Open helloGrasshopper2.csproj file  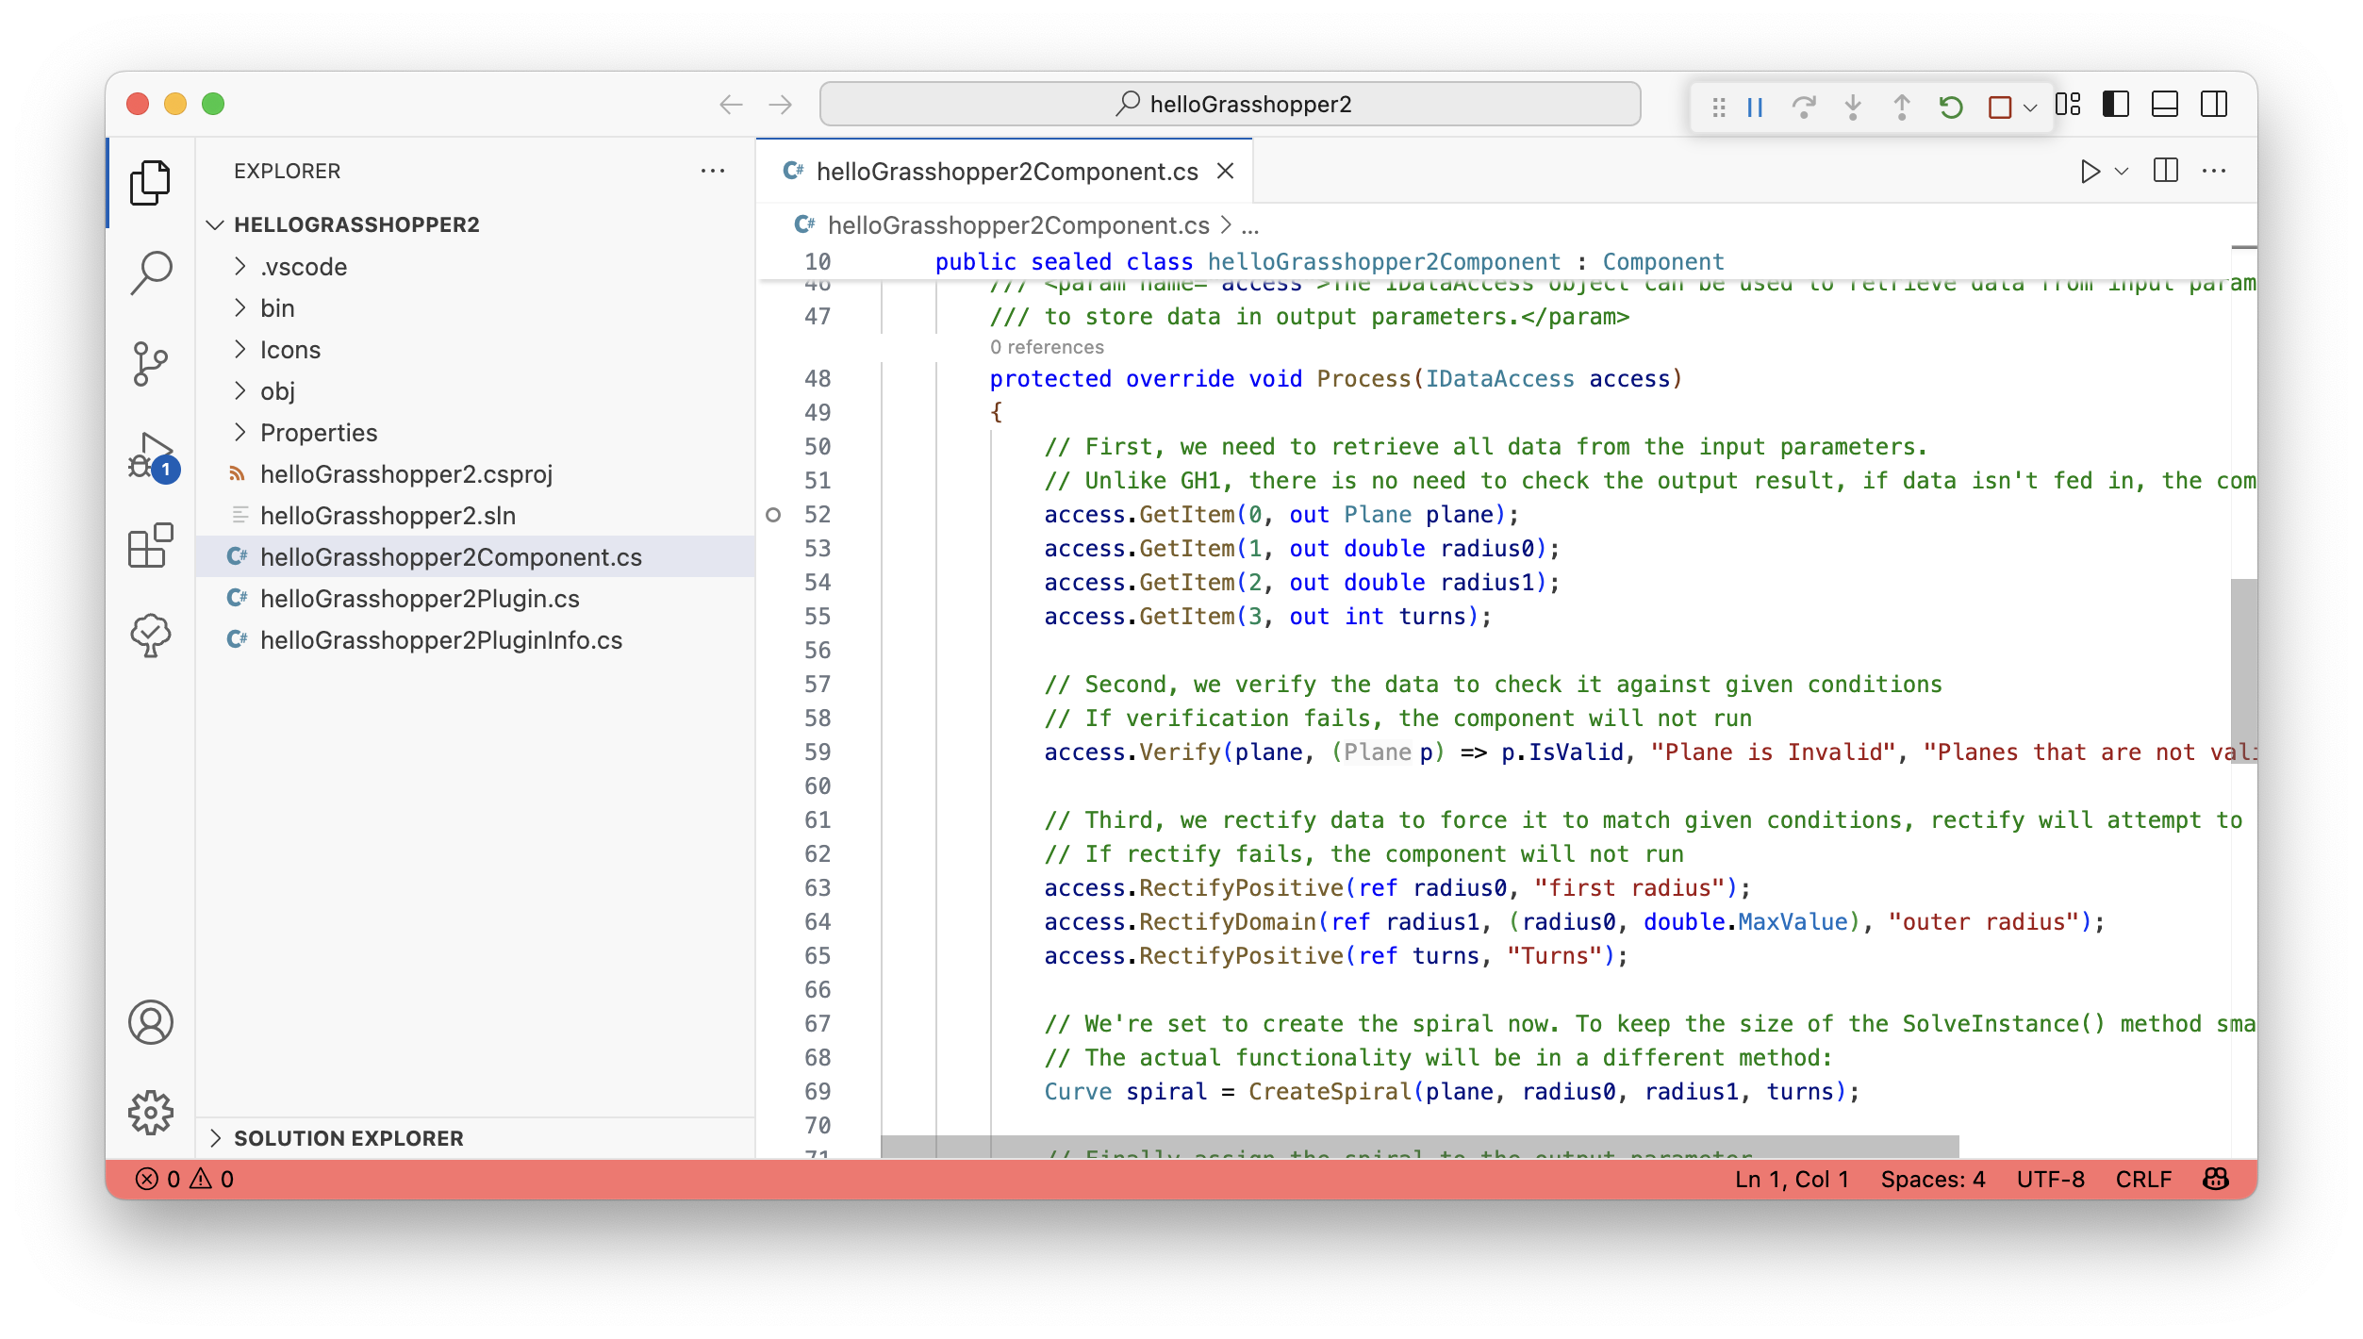click(x=475, y=473)
